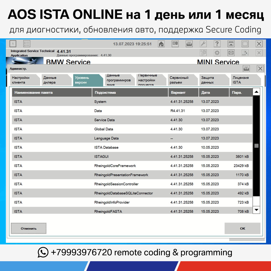Sort by Дата column header
The height and width of the screenshot is (271, 271).
(214, 92)
